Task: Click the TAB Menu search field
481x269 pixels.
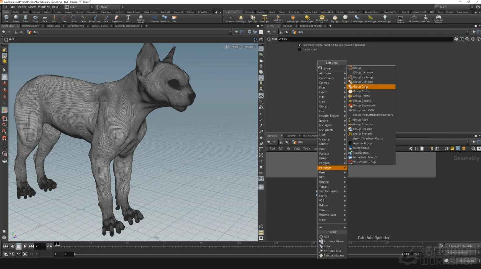Action: point(334,68)
